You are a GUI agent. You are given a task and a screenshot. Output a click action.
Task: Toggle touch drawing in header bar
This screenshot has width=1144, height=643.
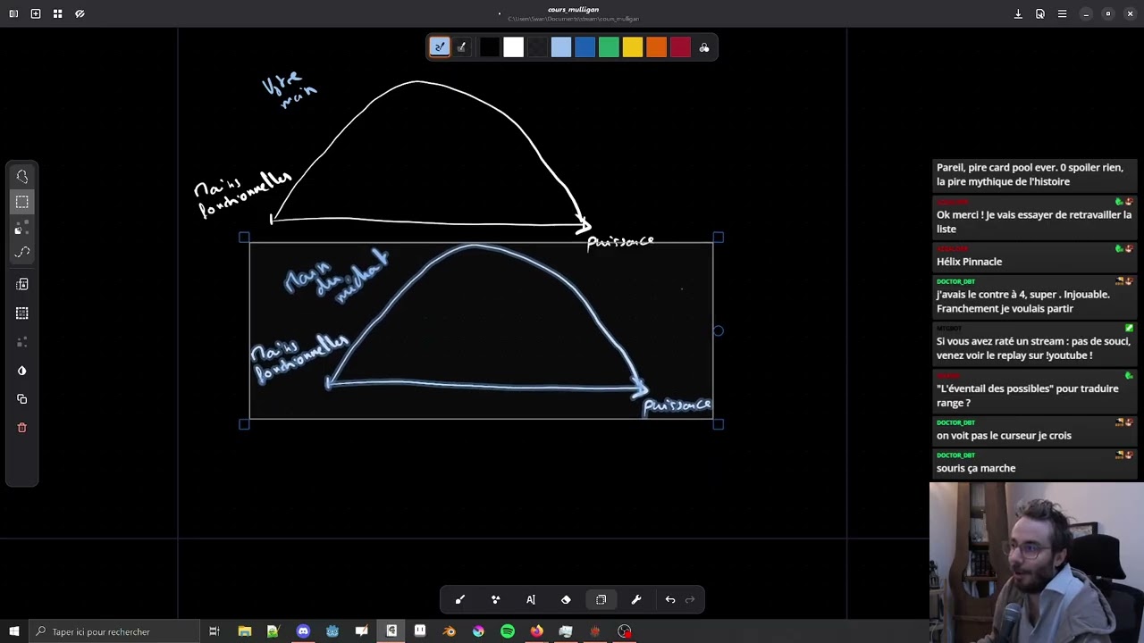click(x=80, y=13)
